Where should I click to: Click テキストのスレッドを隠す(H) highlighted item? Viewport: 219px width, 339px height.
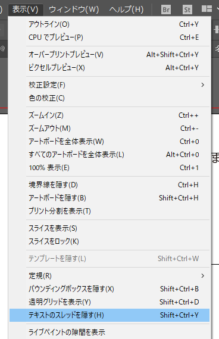pyautogui.click(x=109, y=315)
